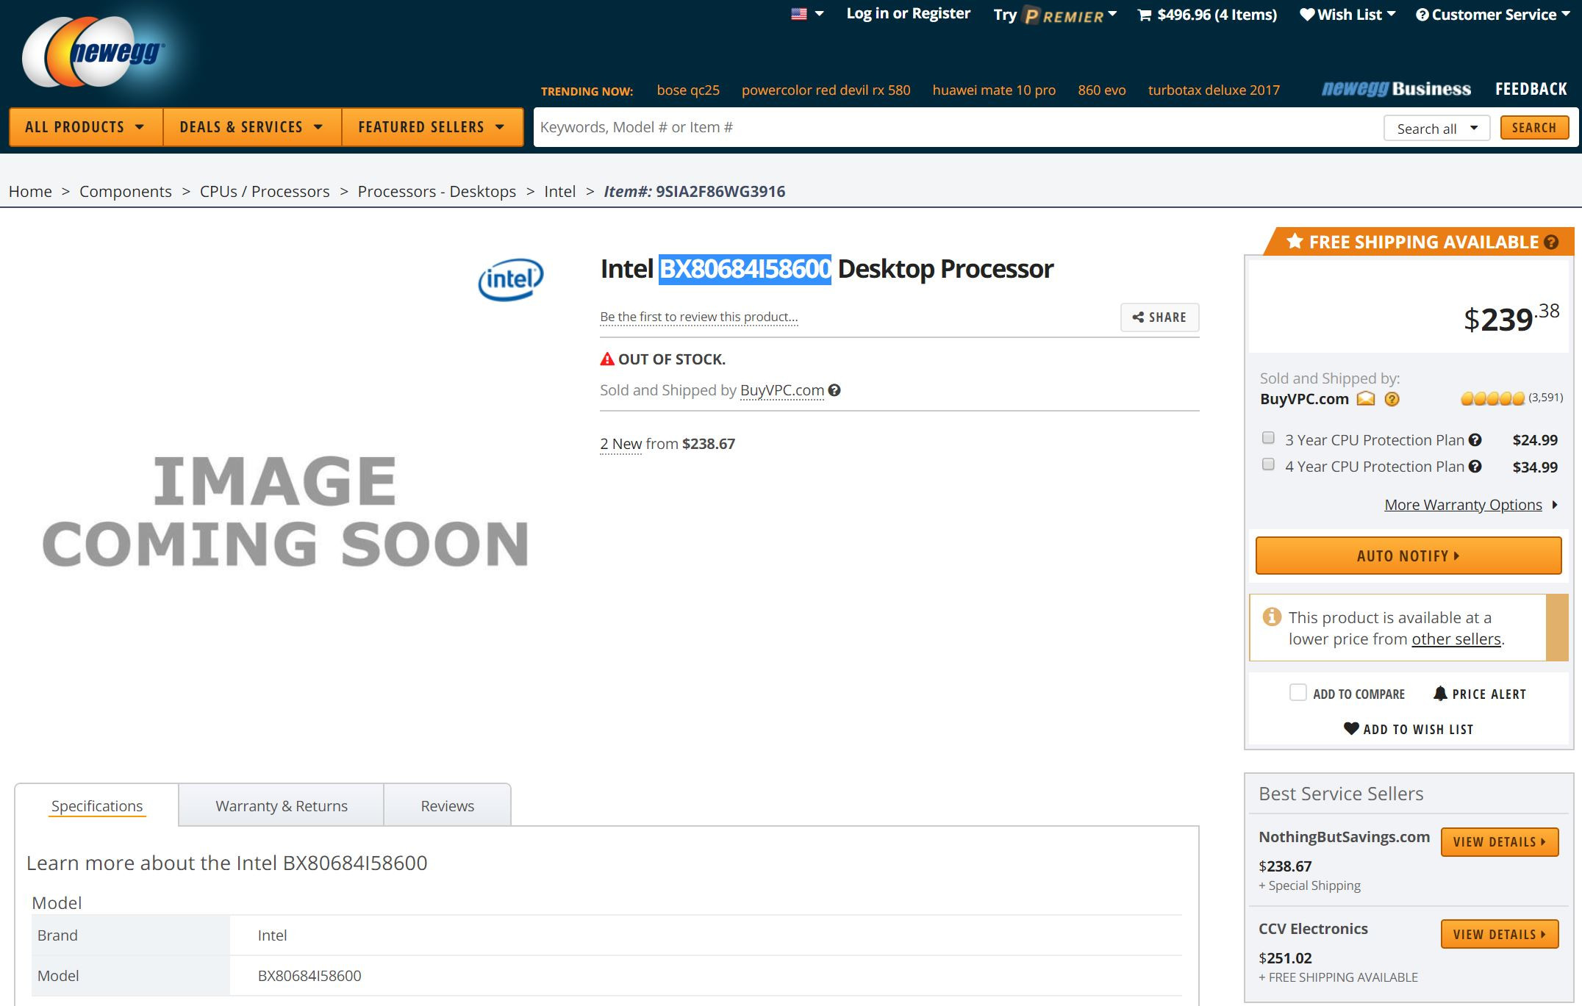This screenshot has height=1006, width=1582.
Task: Open the country flag selector dropdown
Action: (806, 14)
